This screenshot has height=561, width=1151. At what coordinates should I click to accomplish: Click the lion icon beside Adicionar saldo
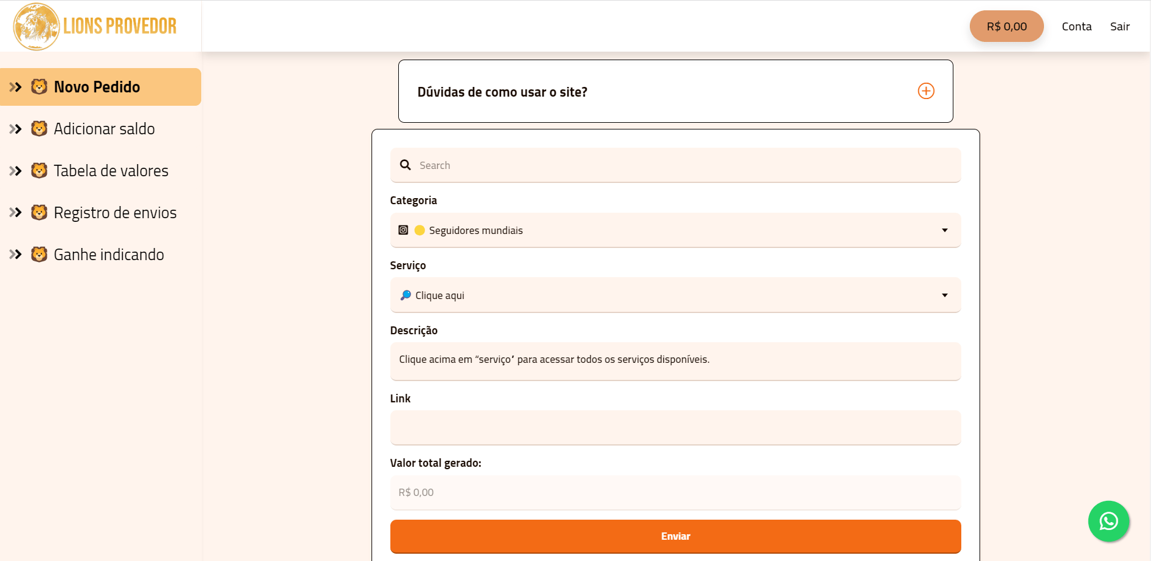coord(39,129)
